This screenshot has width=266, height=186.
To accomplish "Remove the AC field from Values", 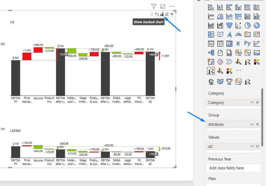I will (257, 146).
